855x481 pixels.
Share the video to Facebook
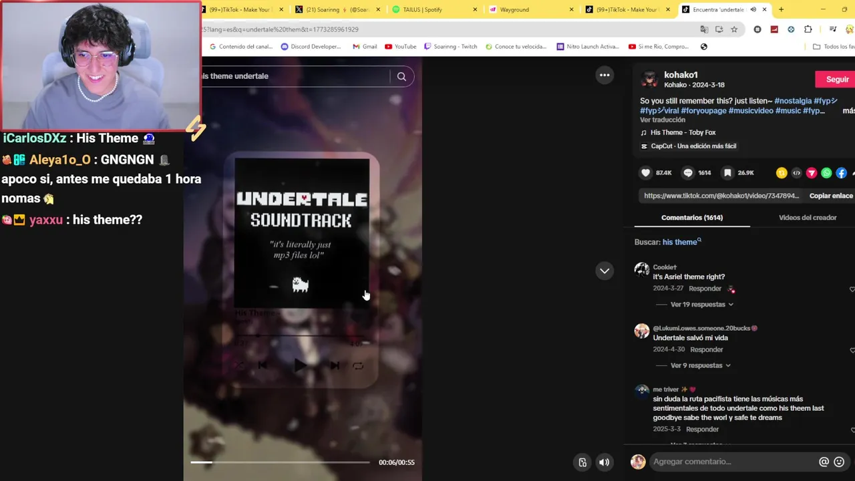click(841, 173)
